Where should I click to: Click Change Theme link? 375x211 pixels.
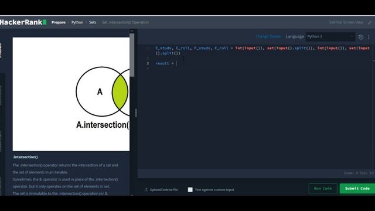click(x=268, y=36)
